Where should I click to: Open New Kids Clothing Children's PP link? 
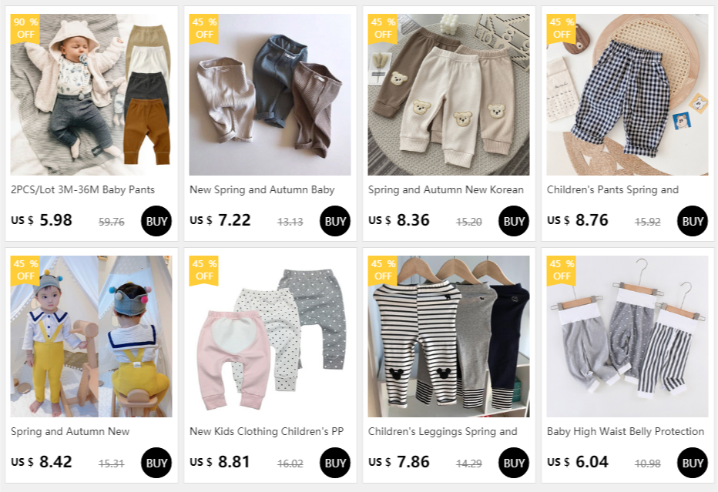click(267, 432)
